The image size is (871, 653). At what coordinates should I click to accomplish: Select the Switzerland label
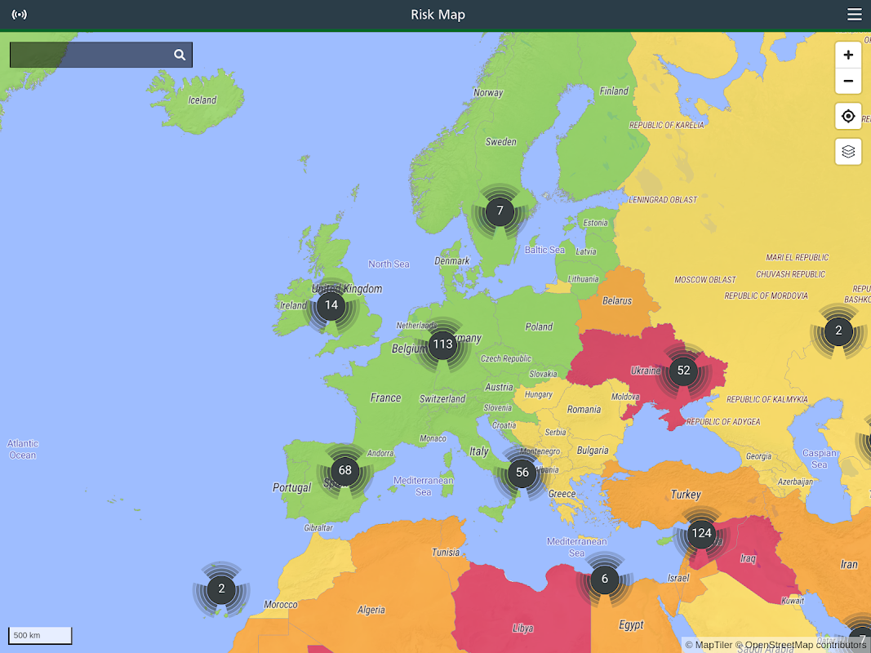point(442,398)
